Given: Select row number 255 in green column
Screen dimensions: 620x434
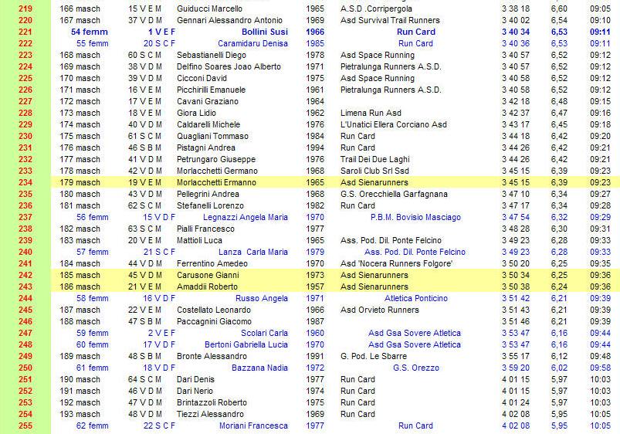Looking at the screenshot, I should tap(25, 426).
